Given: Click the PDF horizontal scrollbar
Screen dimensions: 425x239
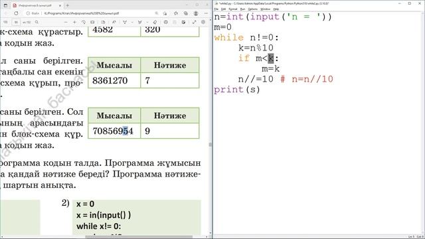Looking at the screenshot, I should [x=139, y=237].
